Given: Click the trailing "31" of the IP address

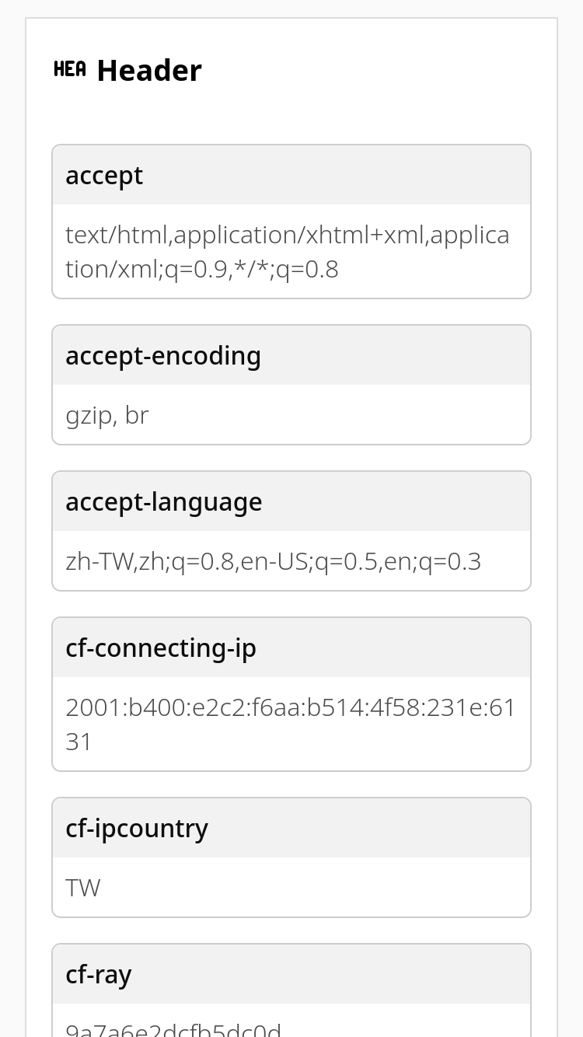Looking at the screenshot, I should (79, 742).
